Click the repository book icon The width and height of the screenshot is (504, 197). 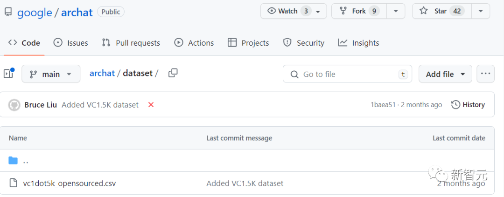point(8,12)
